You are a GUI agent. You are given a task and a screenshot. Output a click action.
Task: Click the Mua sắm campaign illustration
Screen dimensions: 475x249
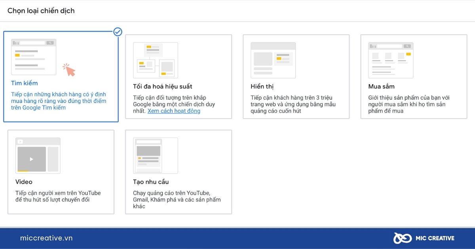point(391,60)
